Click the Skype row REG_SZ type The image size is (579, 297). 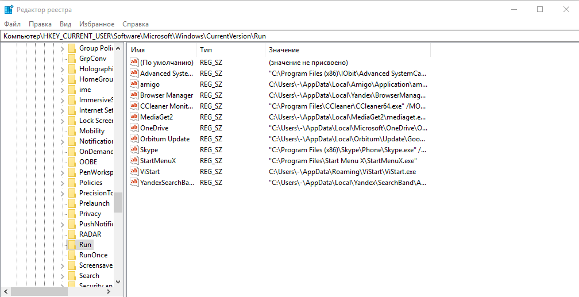(211, 149)
